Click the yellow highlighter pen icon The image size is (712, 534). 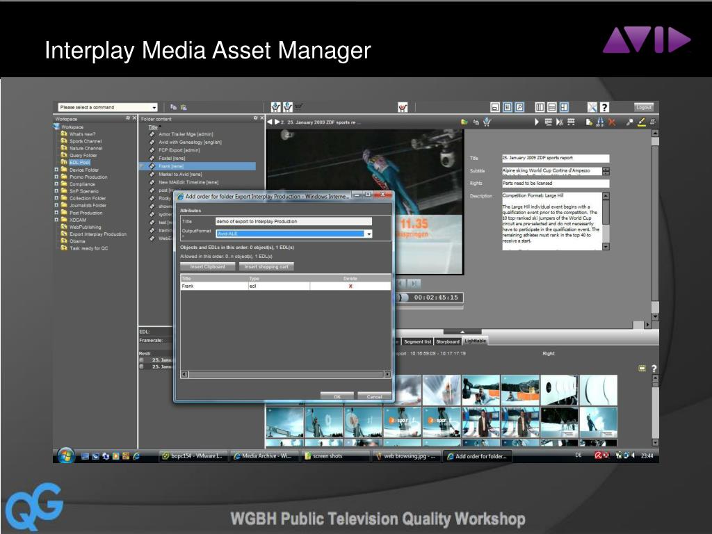tap(641, 122)
